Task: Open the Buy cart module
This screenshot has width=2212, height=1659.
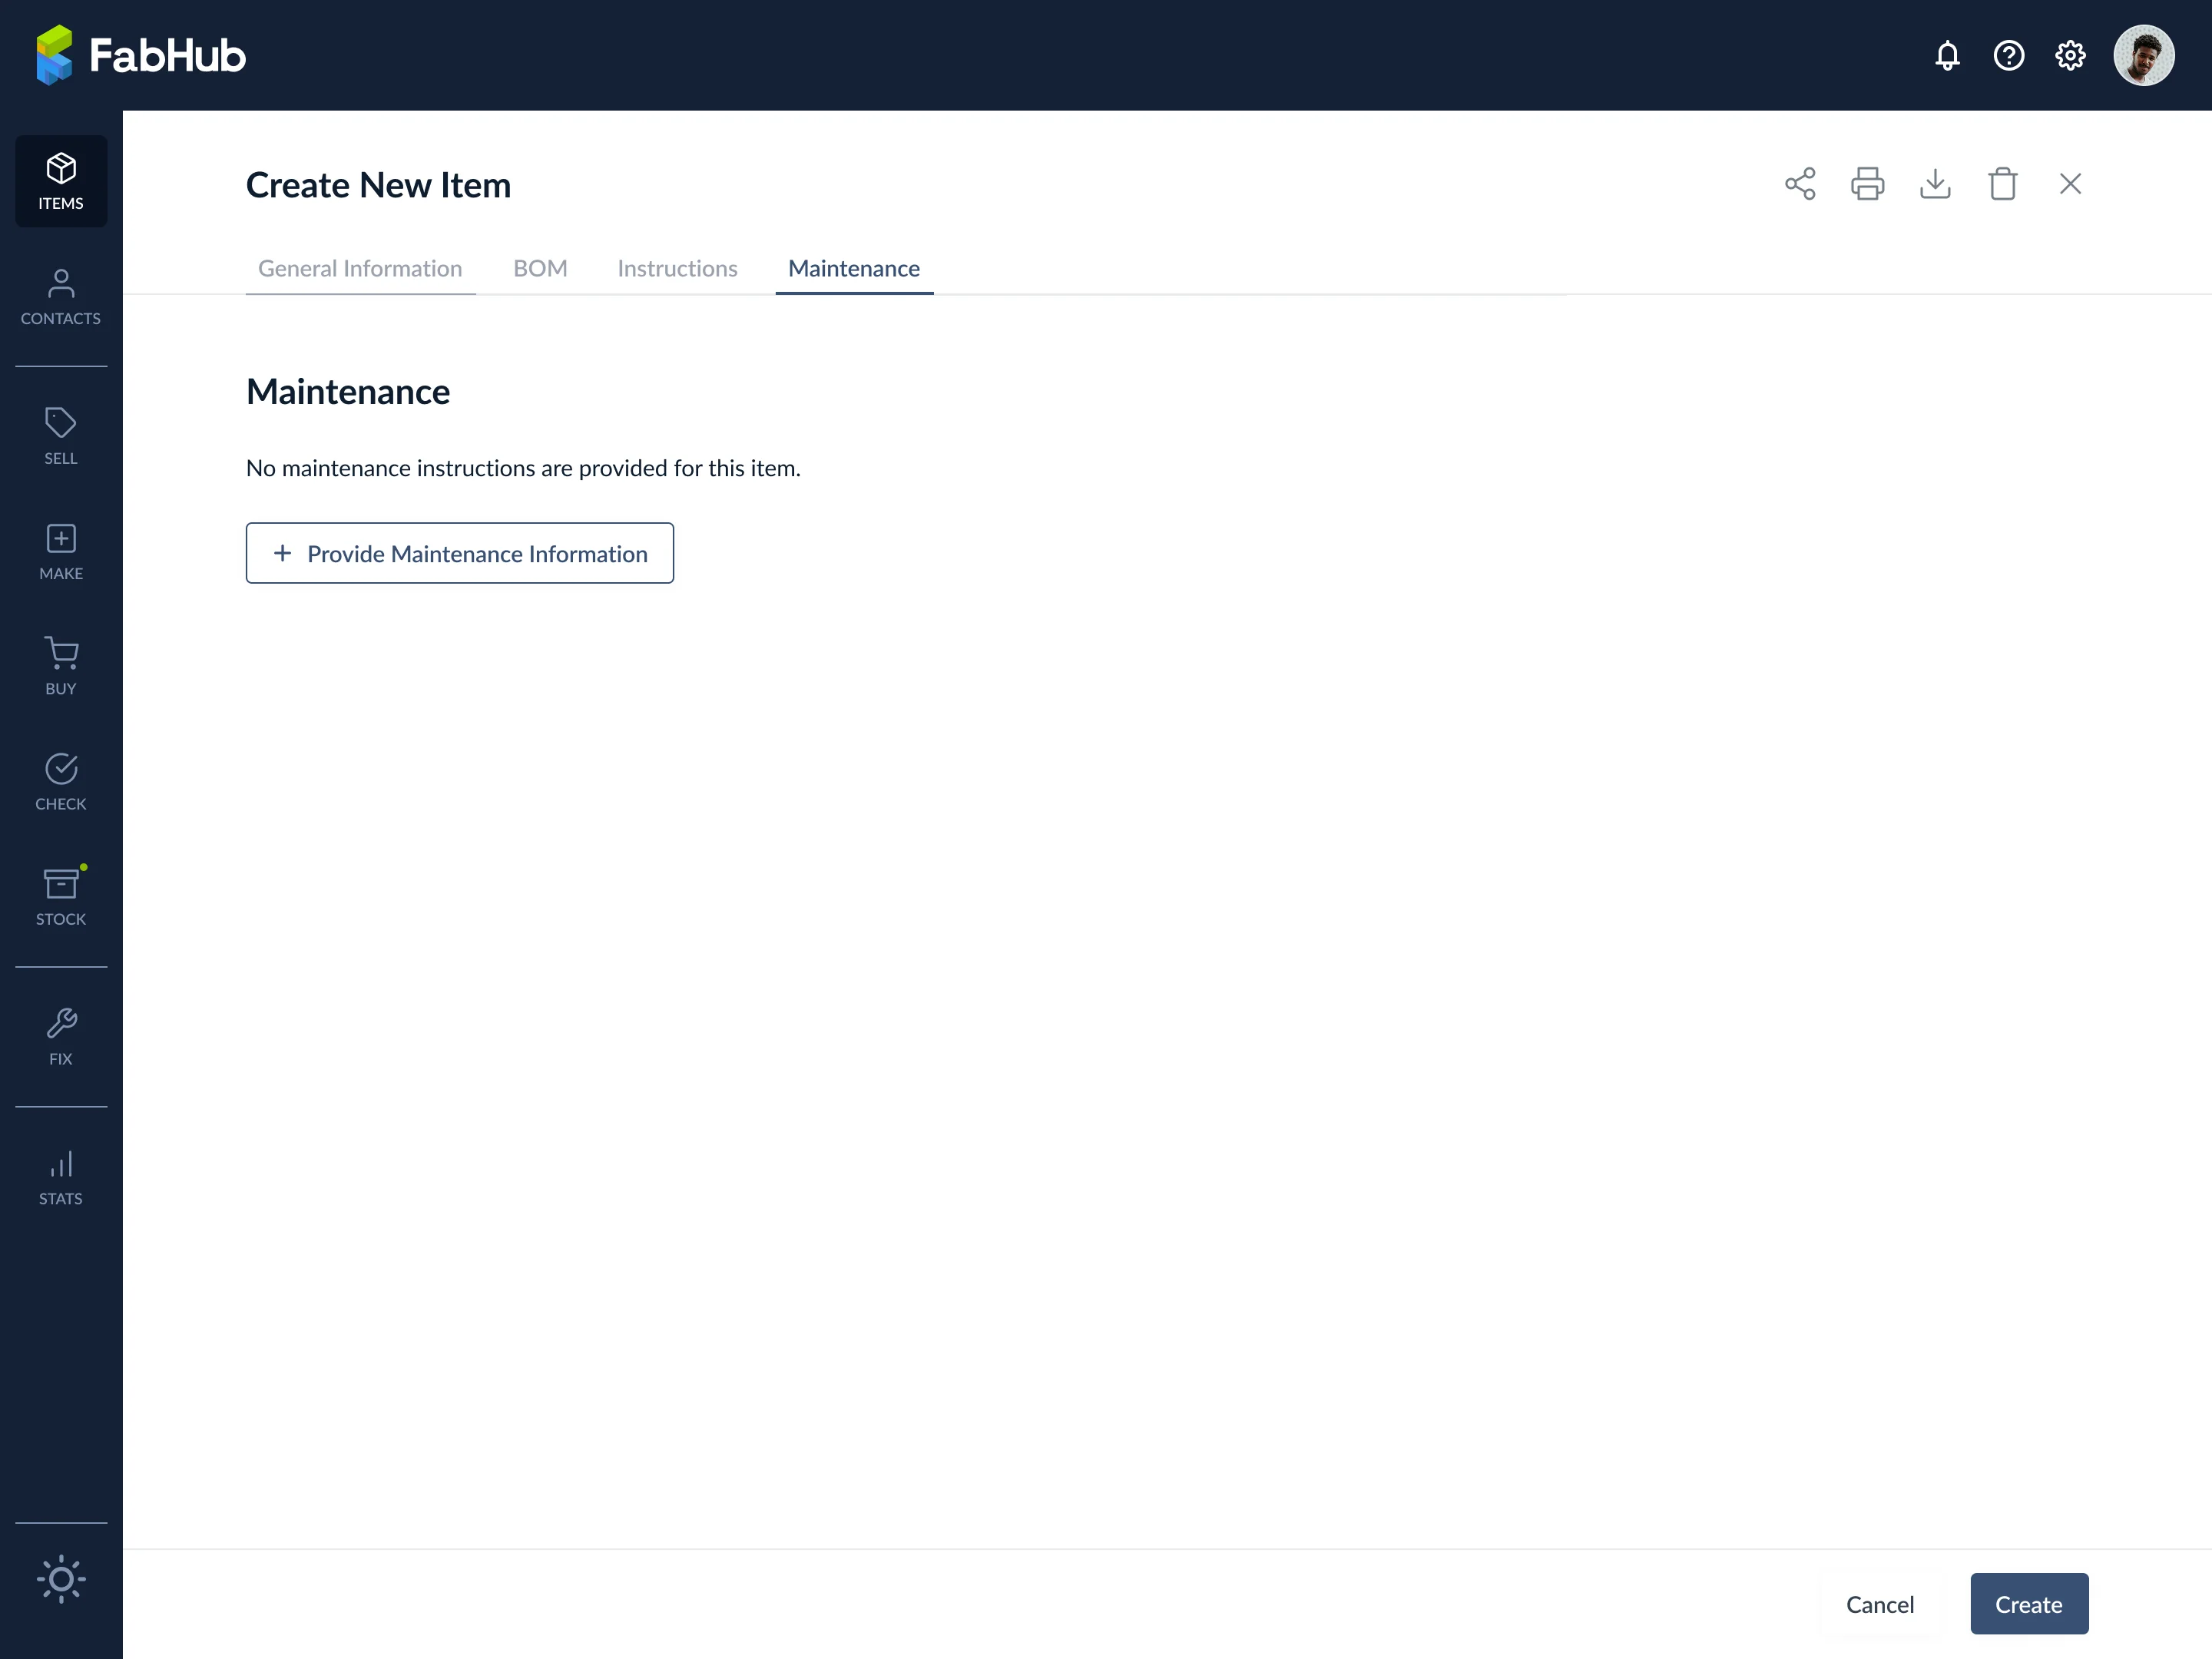Action: pos(61,667)
